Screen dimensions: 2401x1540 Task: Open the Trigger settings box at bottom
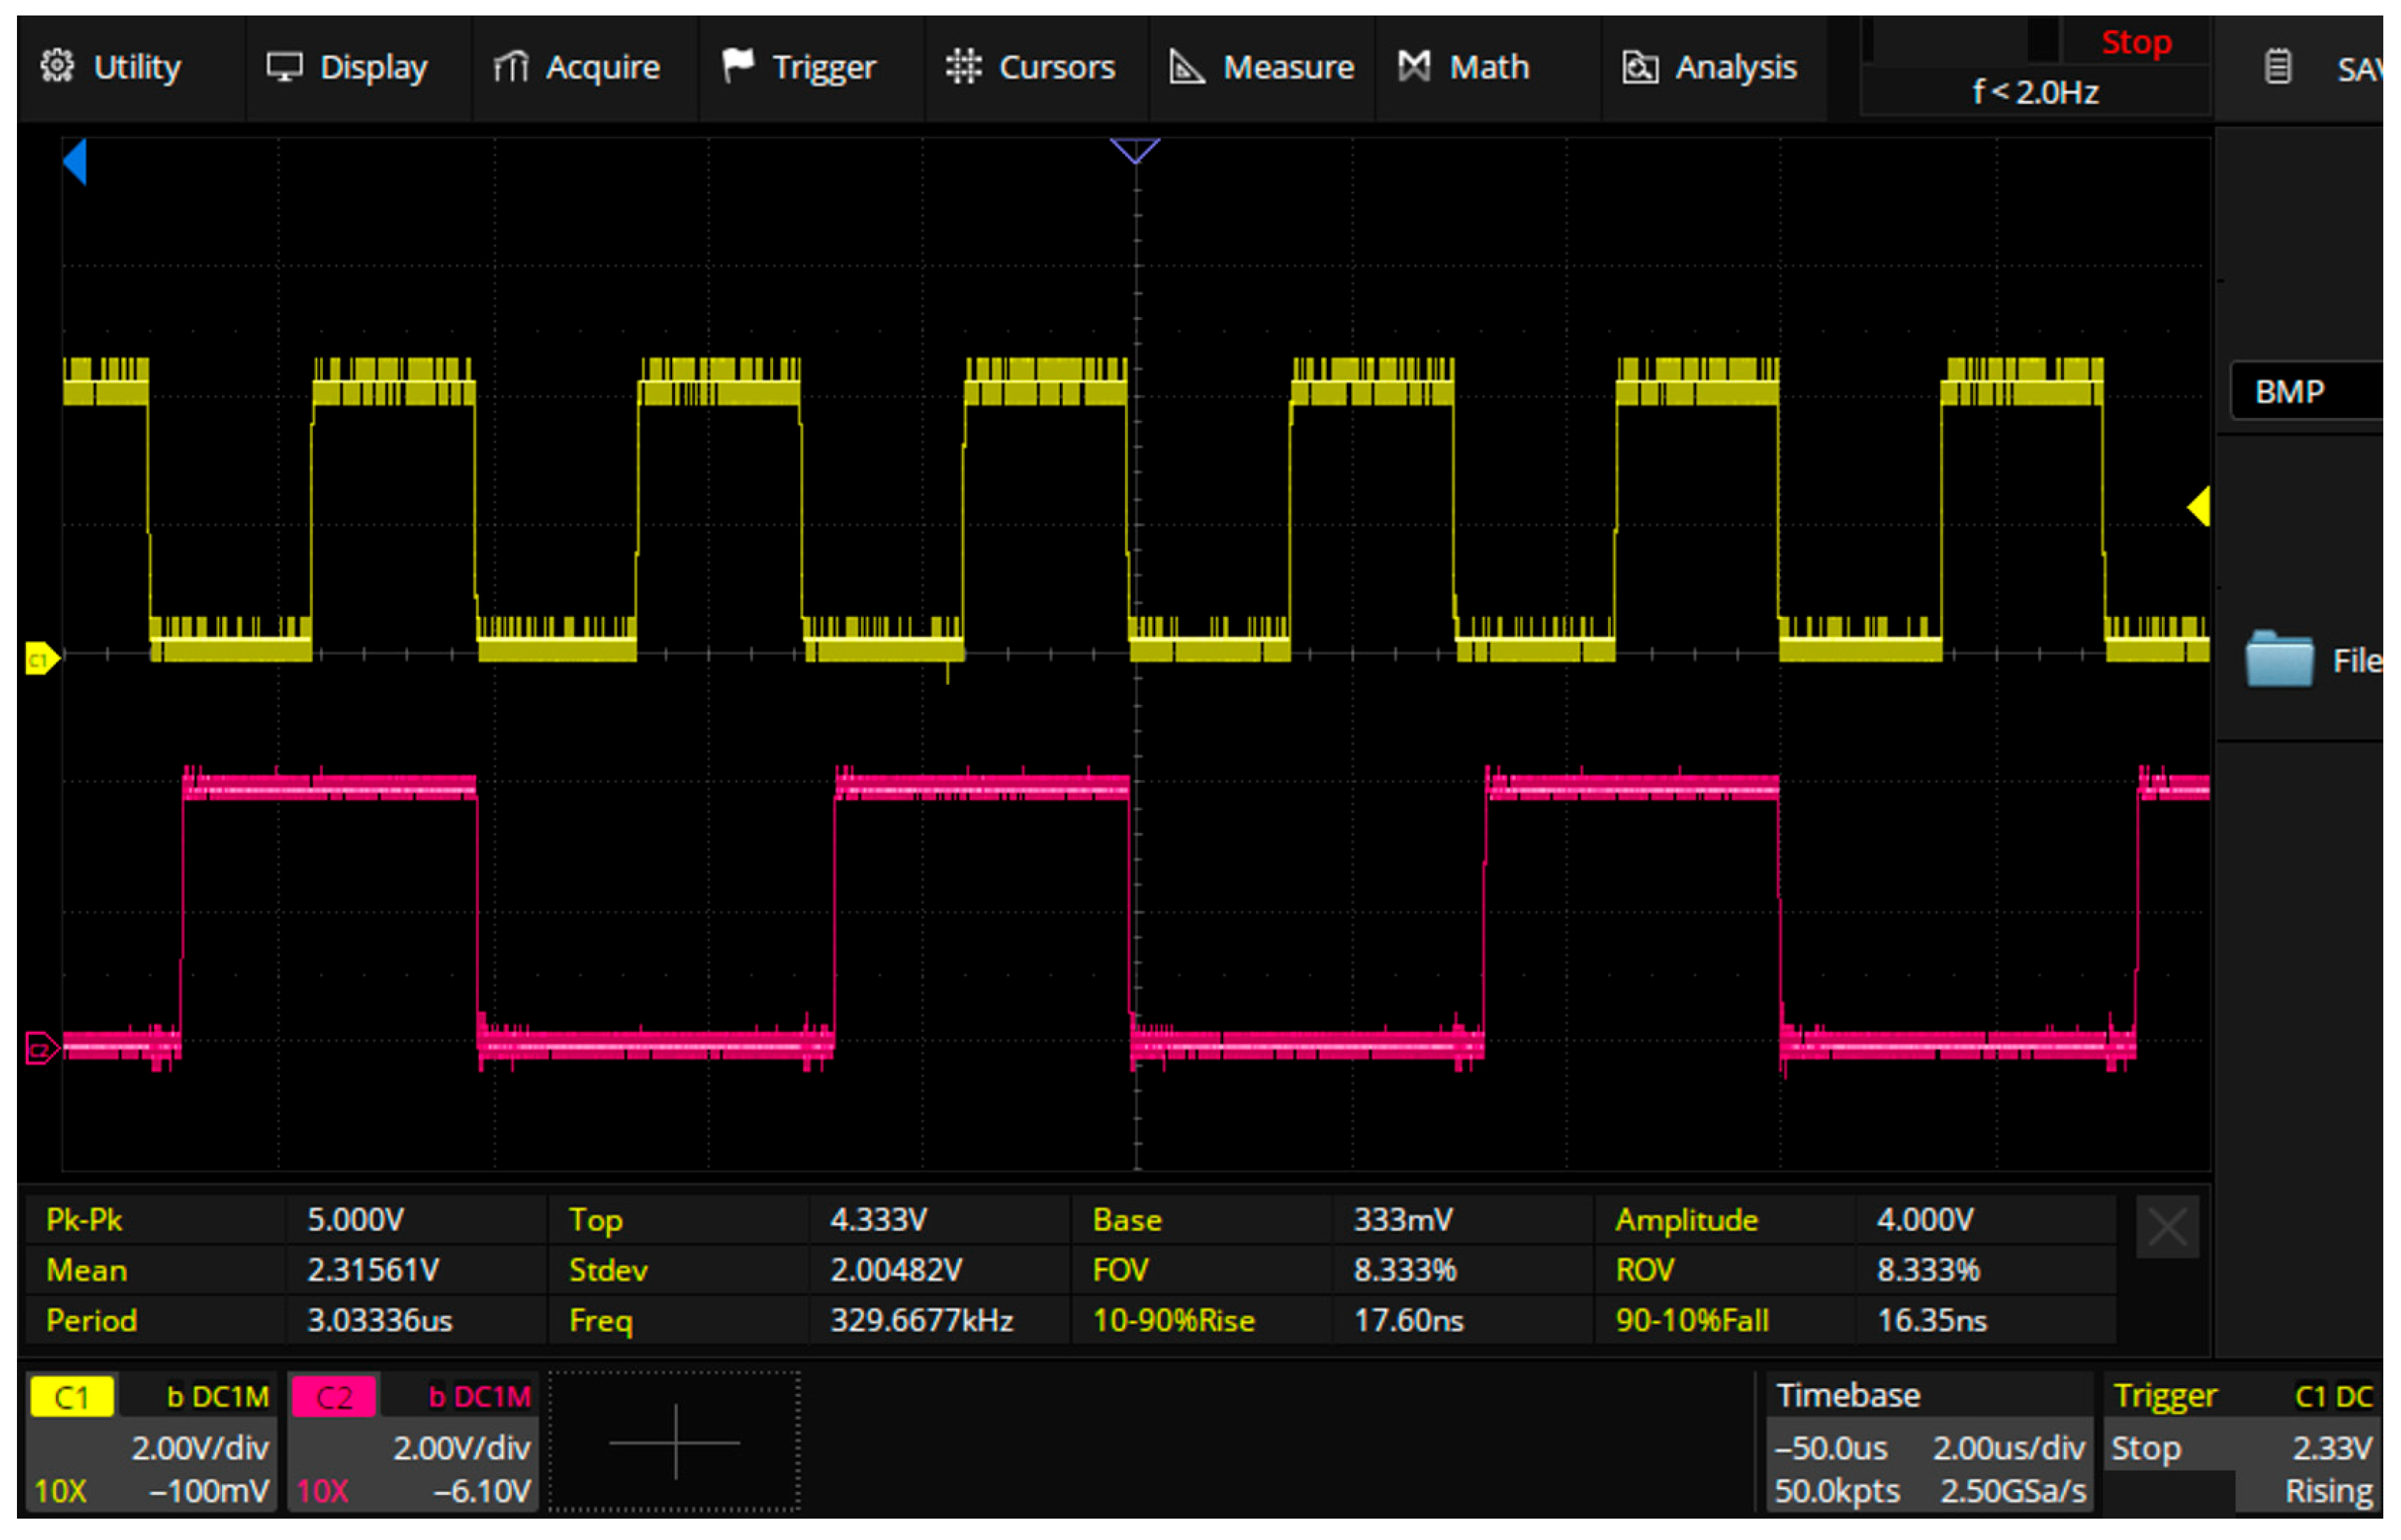click(x=2241, y=1443)
